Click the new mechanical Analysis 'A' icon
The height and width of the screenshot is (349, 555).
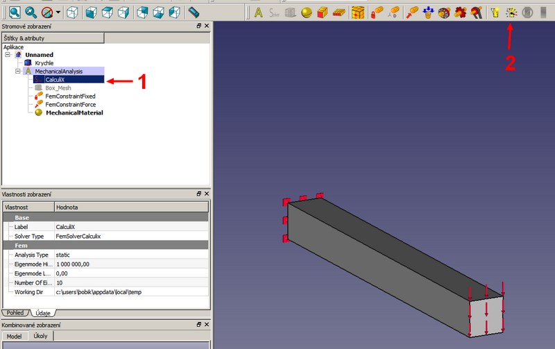coord(258,12)
